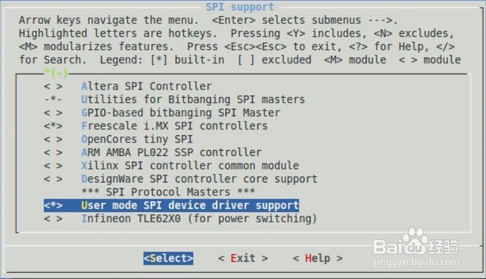Toggle User mode SPI device driver box

[53, 205]
